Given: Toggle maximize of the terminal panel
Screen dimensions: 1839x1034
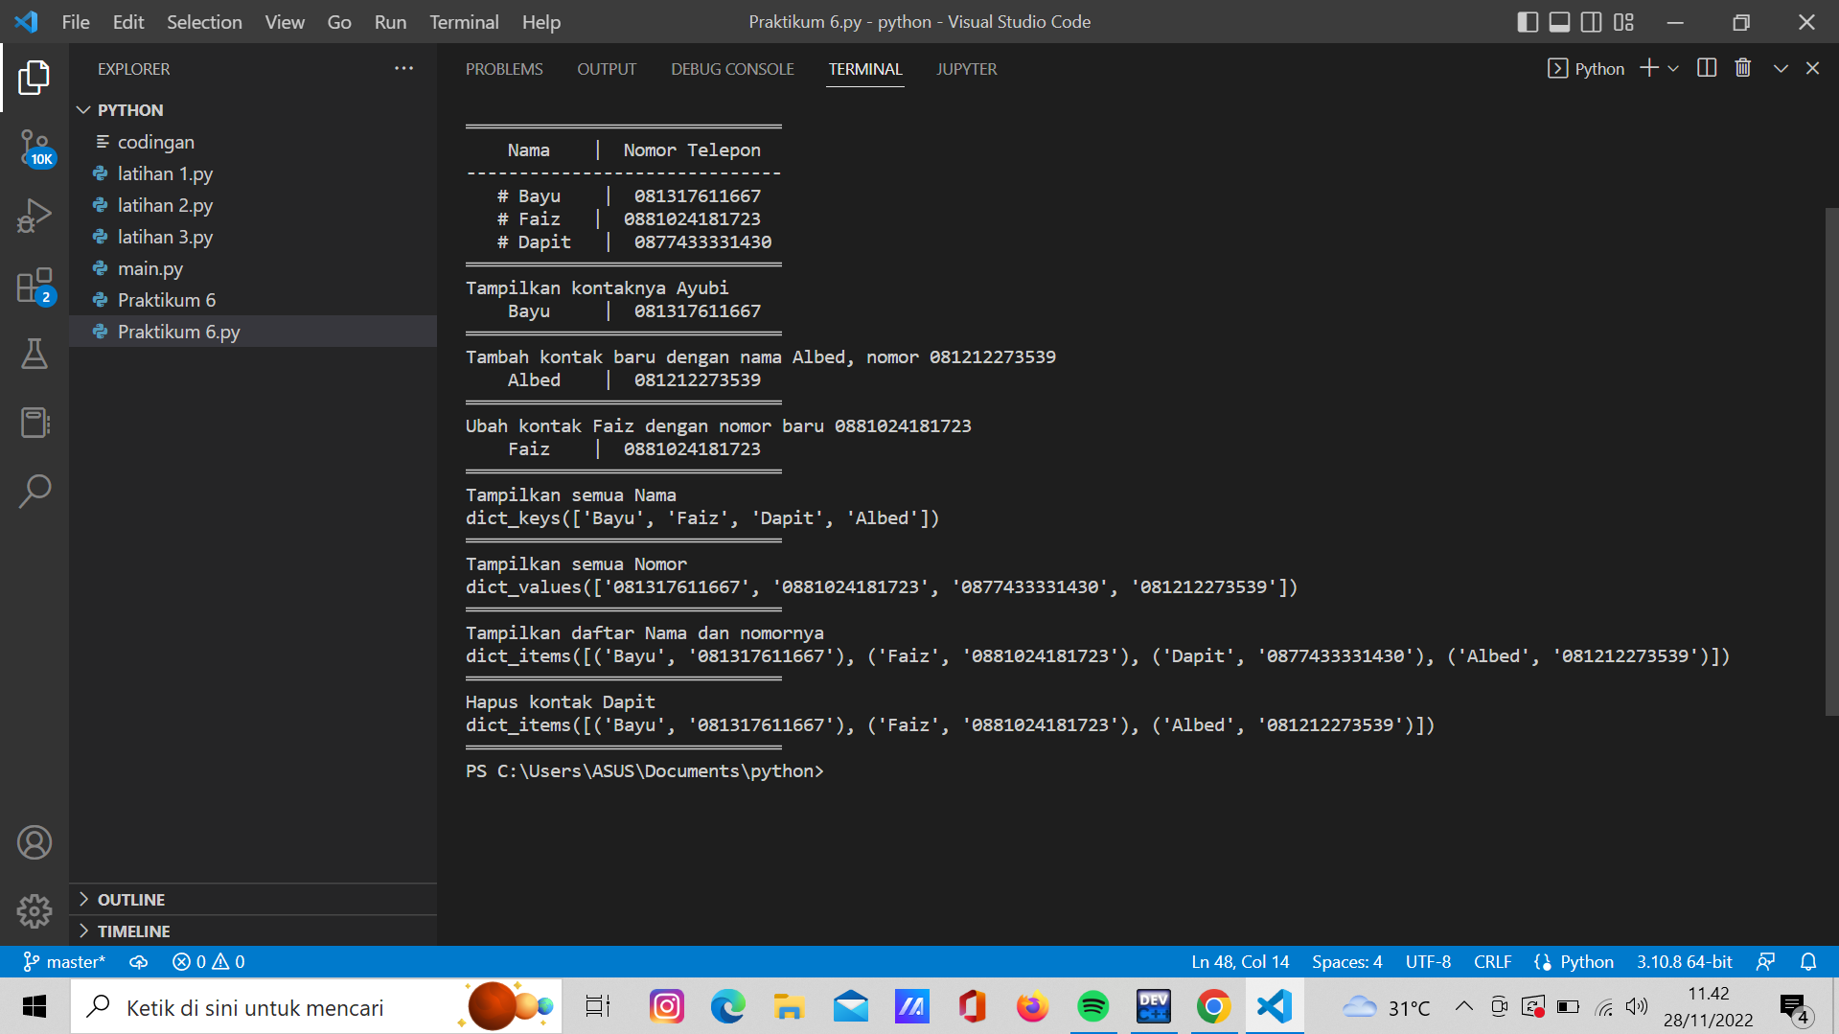Looking at the screenshot, I should click(1780, 68).
